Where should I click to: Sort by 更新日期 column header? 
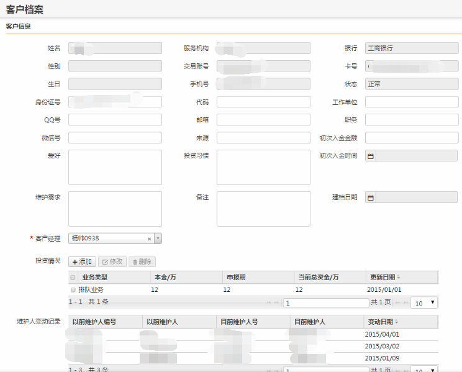(x=385, y=277)
